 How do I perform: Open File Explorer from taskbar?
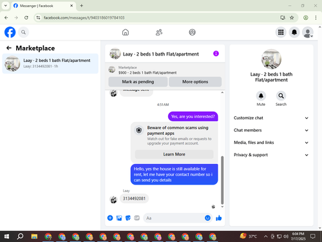point(34,236)
